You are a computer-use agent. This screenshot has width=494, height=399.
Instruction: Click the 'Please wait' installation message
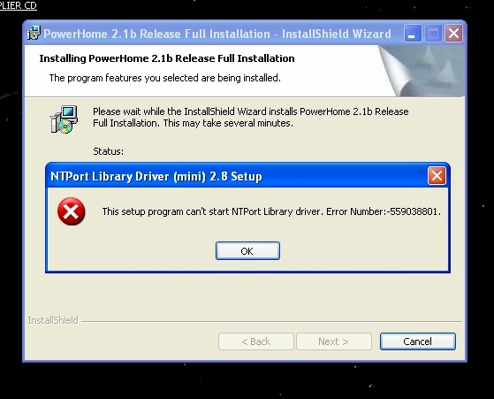tap(251, 117)
